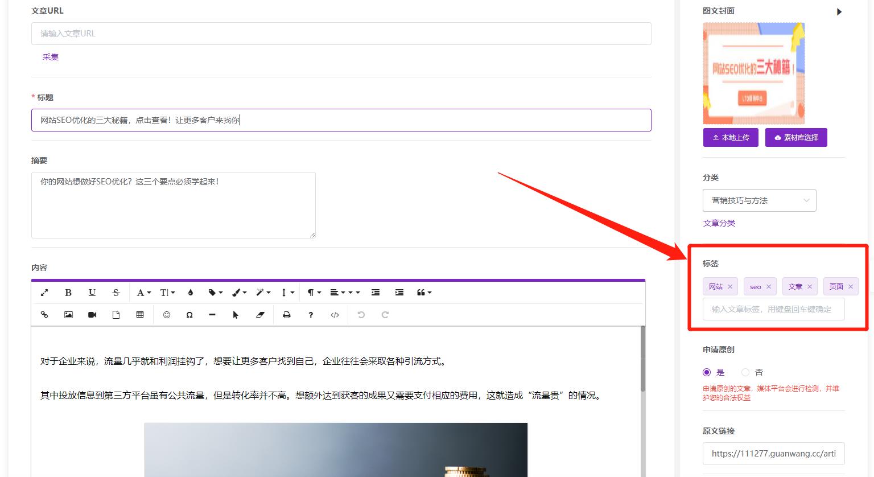The height and width of the screenshot is (477, 874).
Task: Increase indent with the indent icon
Action: click(x=399, y=293)
